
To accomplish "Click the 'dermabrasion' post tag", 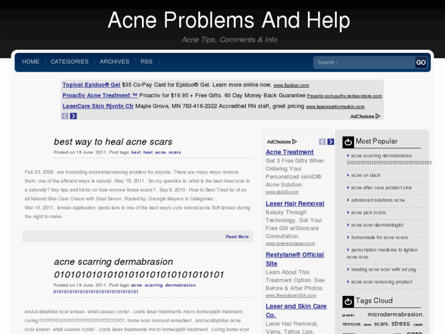I will click(180, 285).
